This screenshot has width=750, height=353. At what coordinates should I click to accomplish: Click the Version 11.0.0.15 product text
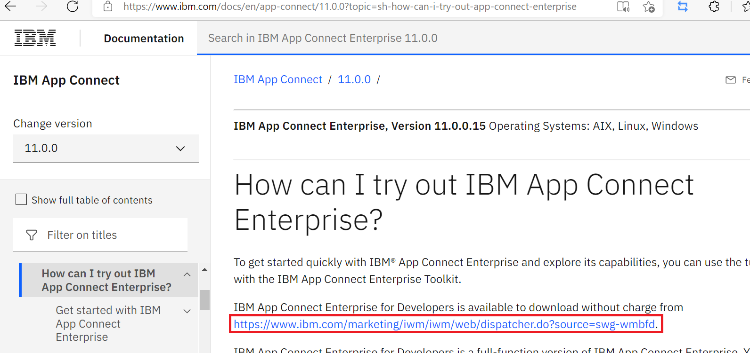[x=359, y=126]
